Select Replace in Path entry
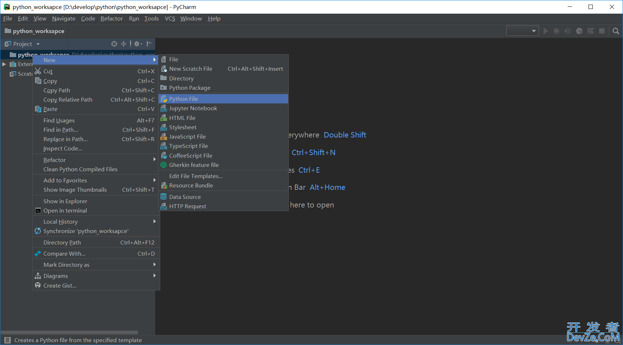 [x=96, y=139]
